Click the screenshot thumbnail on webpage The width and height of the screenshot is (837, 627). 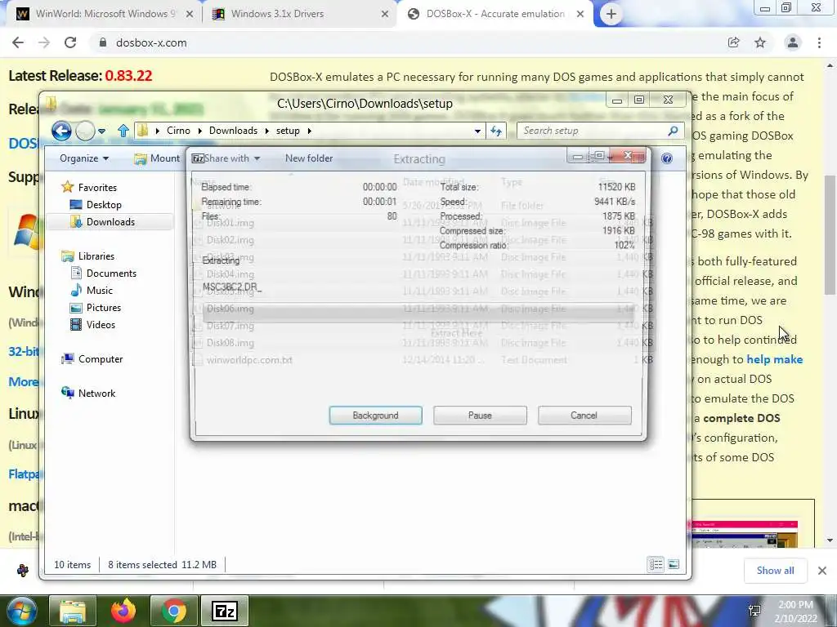click(x=745, y=534)
